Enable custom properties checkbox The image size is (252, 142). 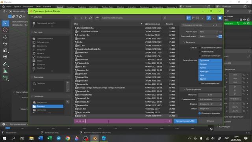pyautogui.click(x=200, y=84)
